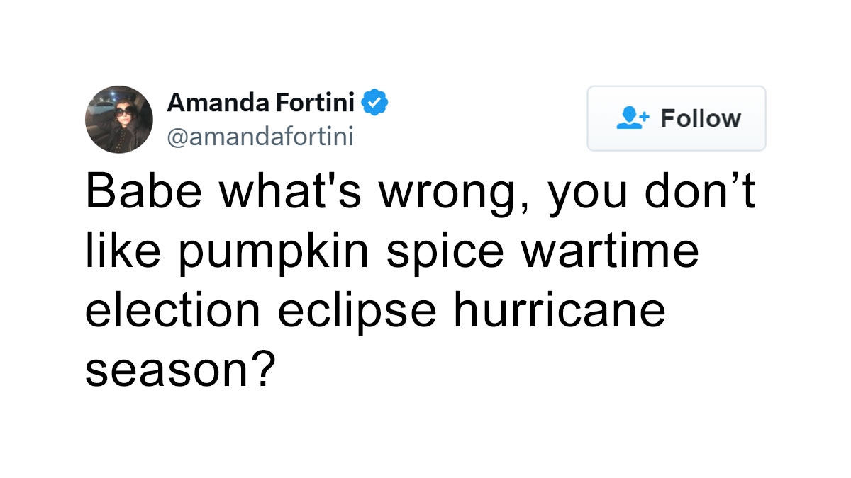This screenshot has width=851, height=478.
Task: Click the rounded border of the Follow button
Action: (676, 86)
